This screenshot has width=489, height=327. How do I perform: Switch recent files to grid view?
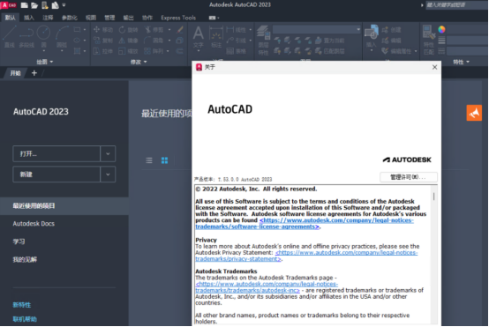(x=164, y=160)
